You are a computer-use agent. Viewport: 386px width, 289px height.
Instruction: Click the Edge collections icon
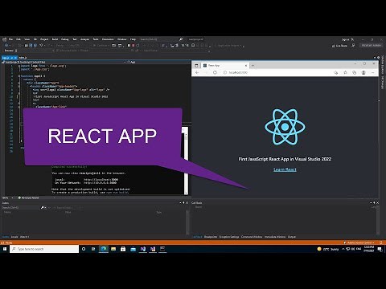point(355,72)
